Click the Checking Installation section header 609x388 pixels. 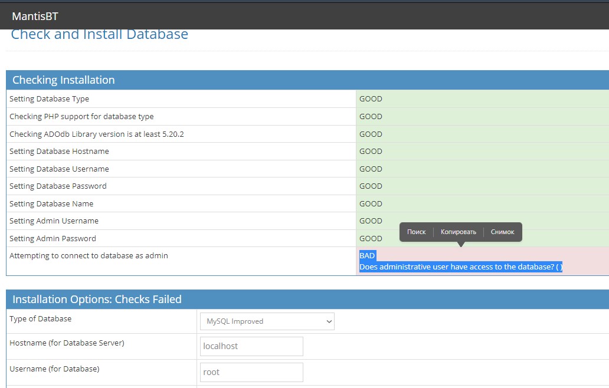click(64, 80)
